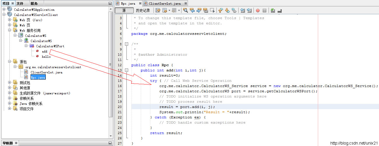Minimize the 导航器 Navigator panel

[110, 143]
